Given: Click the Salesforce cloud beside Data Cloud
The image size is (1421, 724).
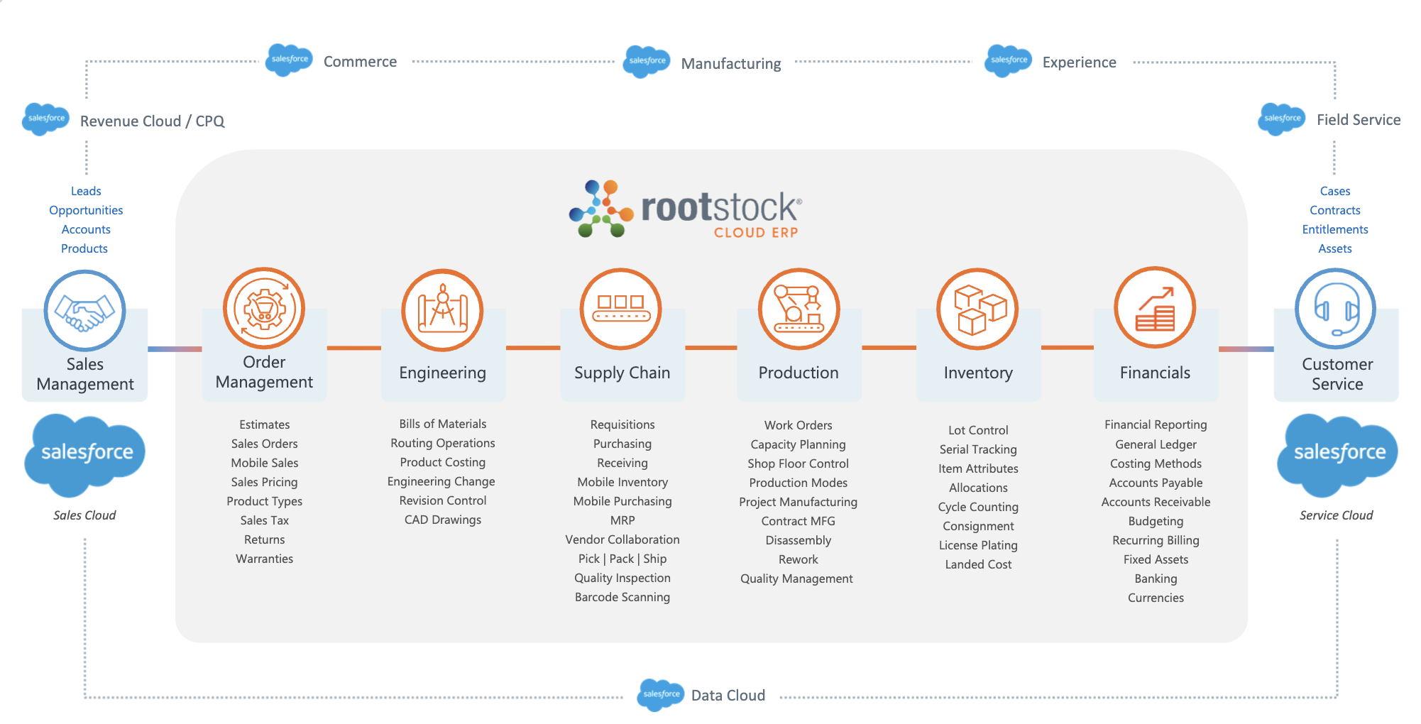Looking at the screenshot, I should click(x=661, y=694).
